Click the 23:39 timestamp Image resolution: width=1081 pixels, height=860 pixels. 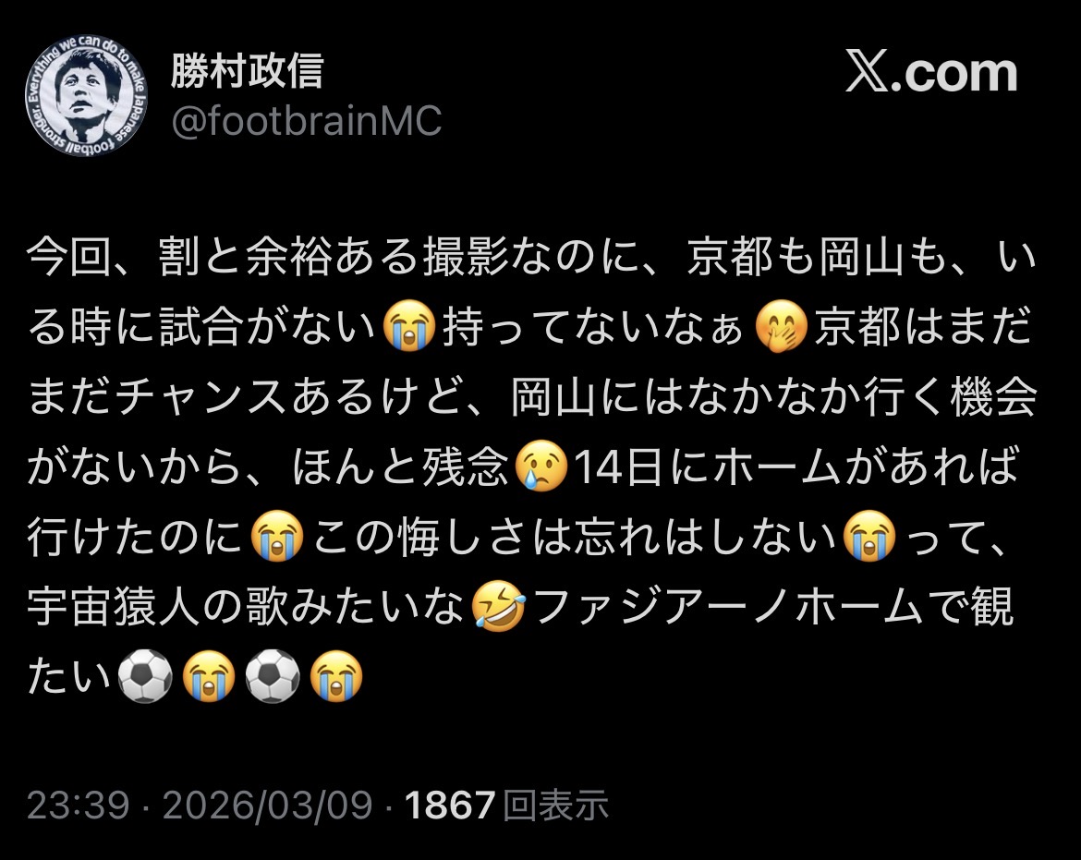click(79, 805)
